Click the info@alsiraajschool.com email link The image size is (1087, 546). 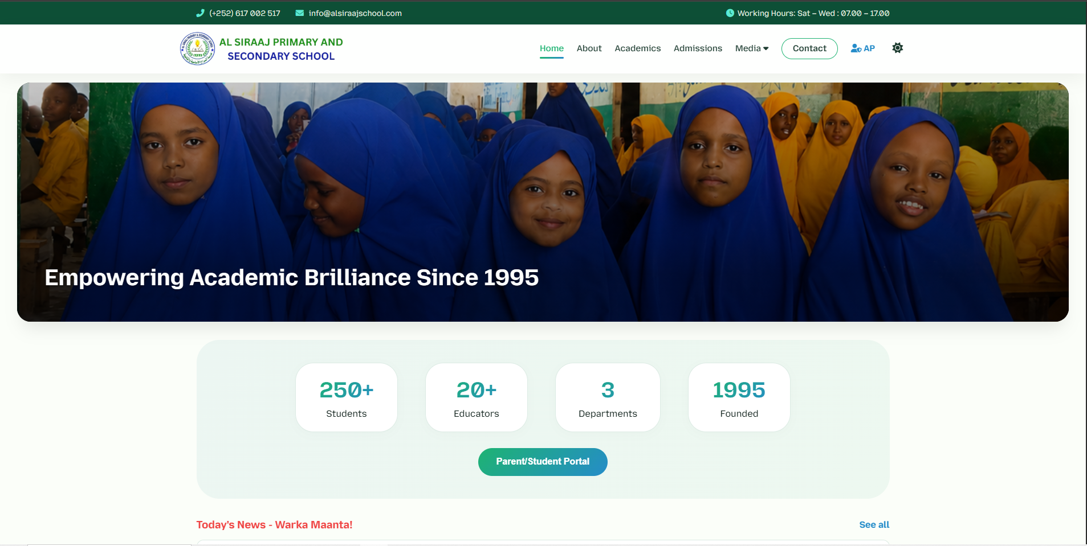(x=355, y=13)
